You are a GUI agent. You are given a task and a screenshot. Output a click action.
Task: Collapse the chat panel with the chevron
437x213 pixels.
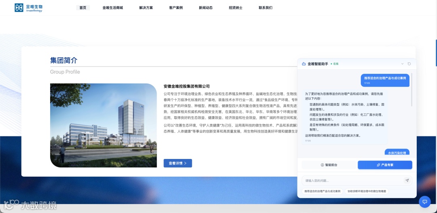pos(403,64)
